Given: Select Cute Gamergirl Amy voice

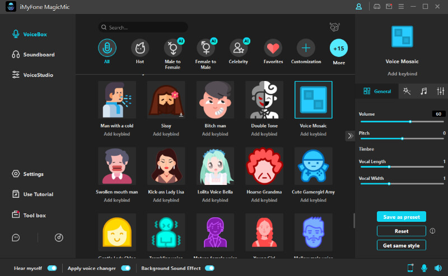Looking at the screenshot, I should tap(314, 166).
